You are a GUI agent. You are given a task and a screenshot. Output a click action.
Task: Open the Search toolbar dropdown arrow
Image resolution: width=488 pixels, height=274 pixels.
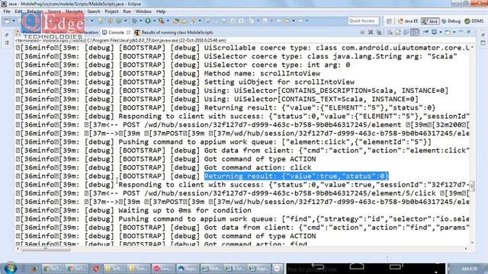click(200, 21)
